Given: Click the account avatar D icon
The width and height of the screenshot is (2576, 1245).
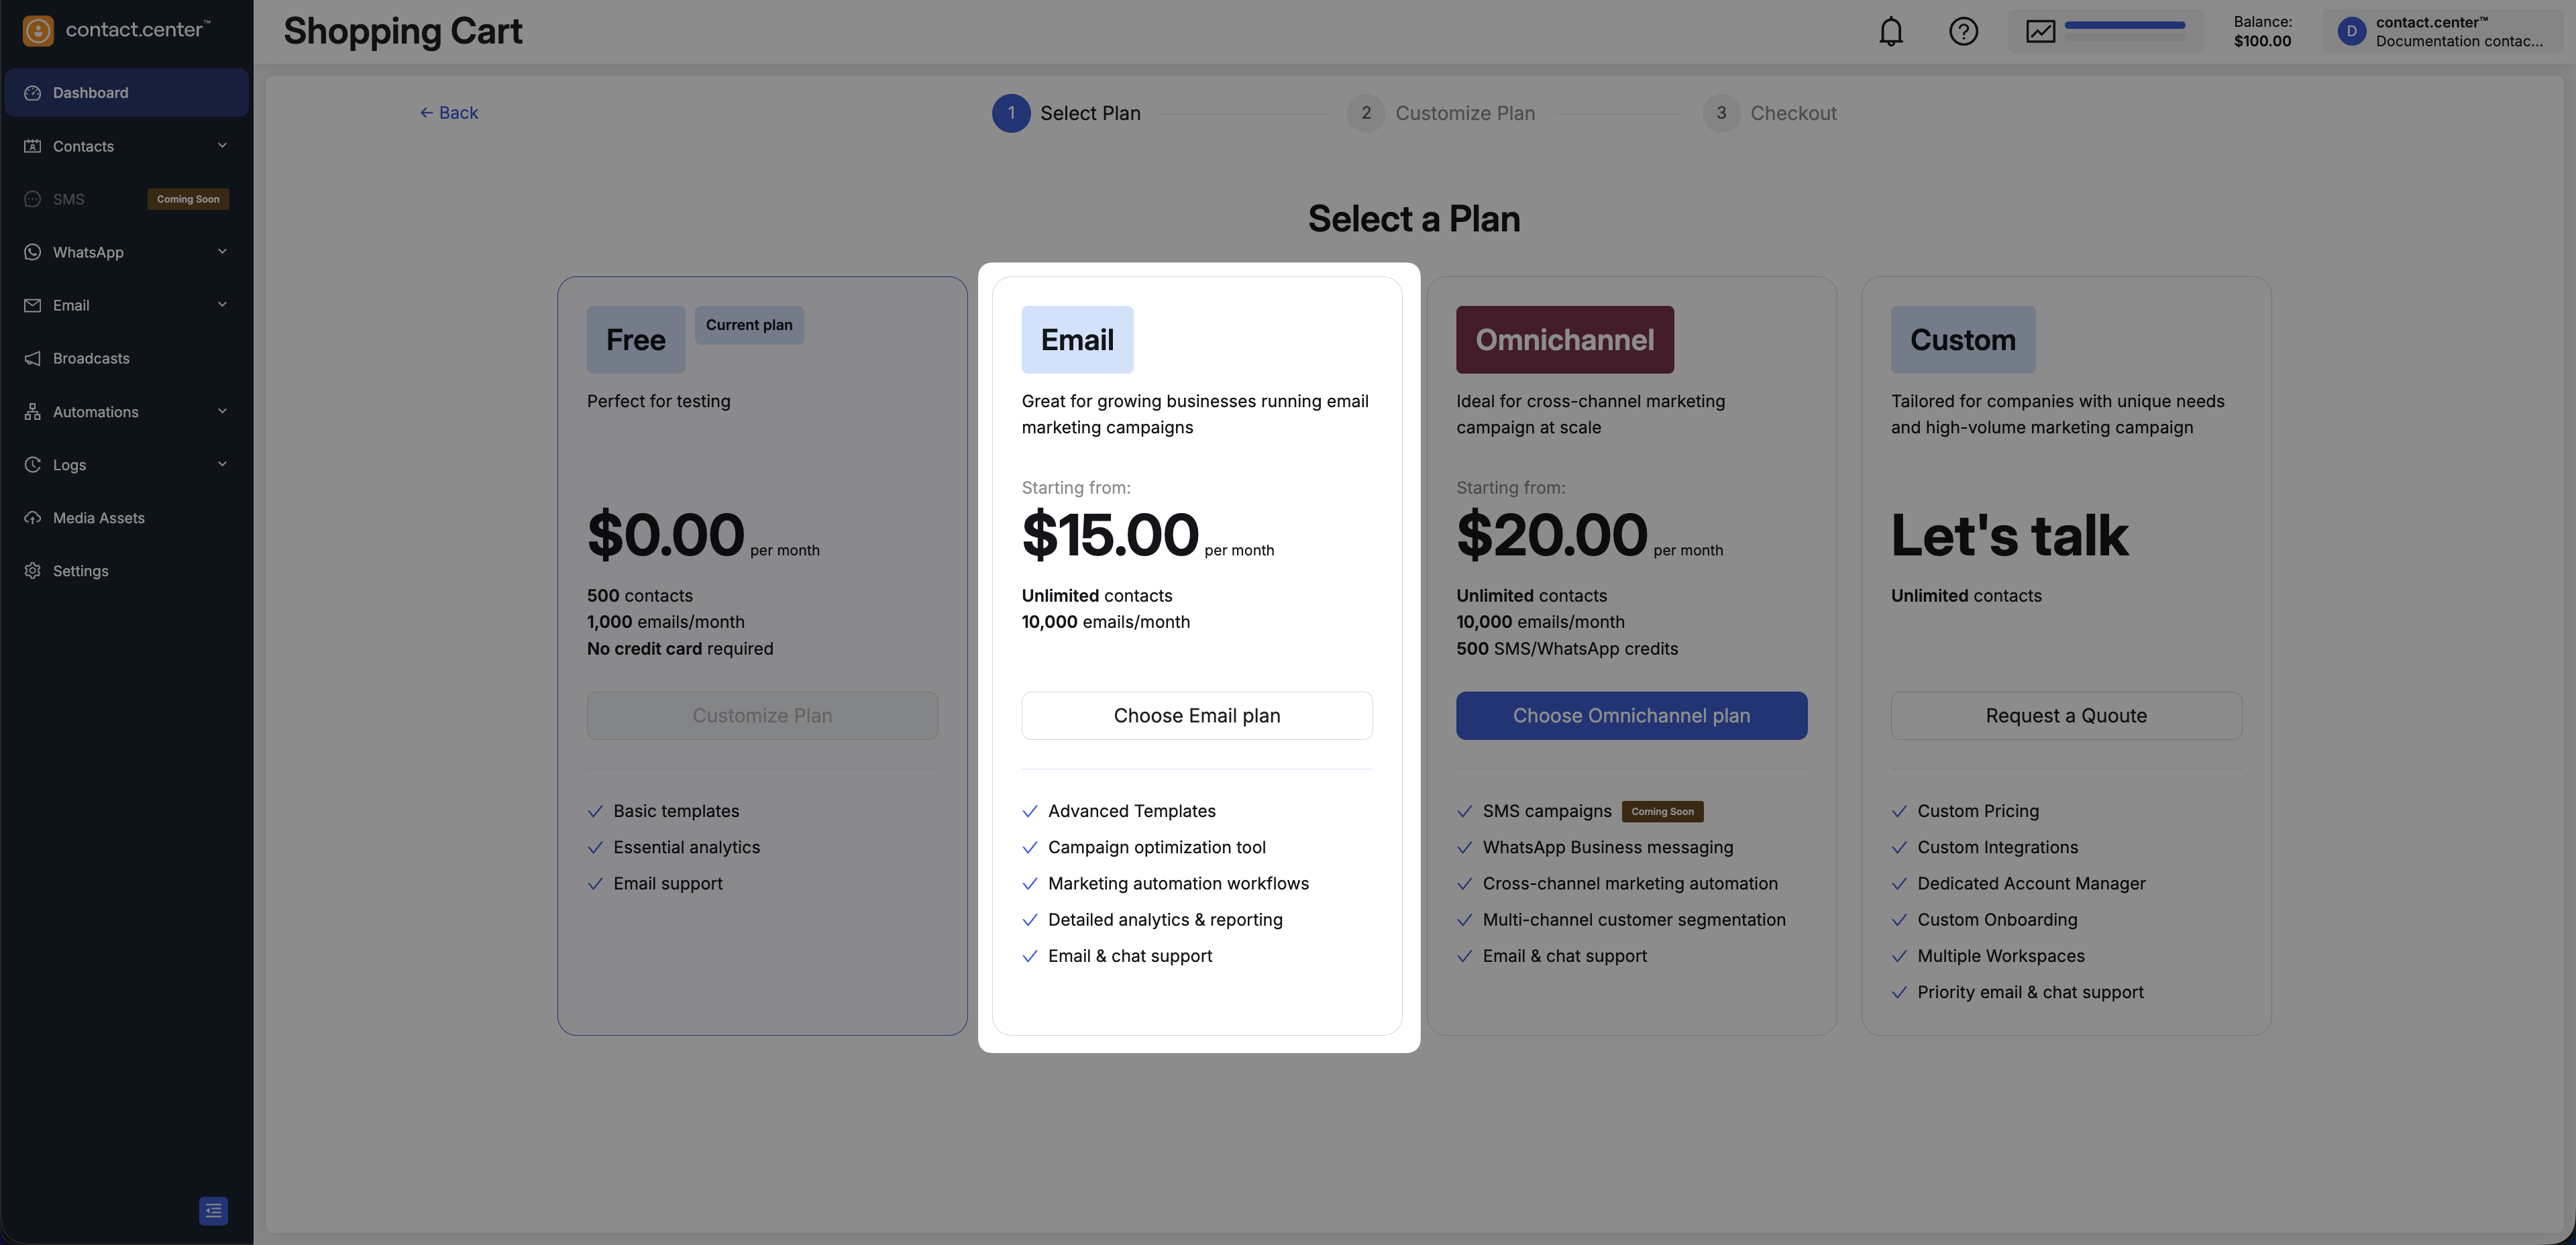Looking at the screenshot, I should [2351, 32].
